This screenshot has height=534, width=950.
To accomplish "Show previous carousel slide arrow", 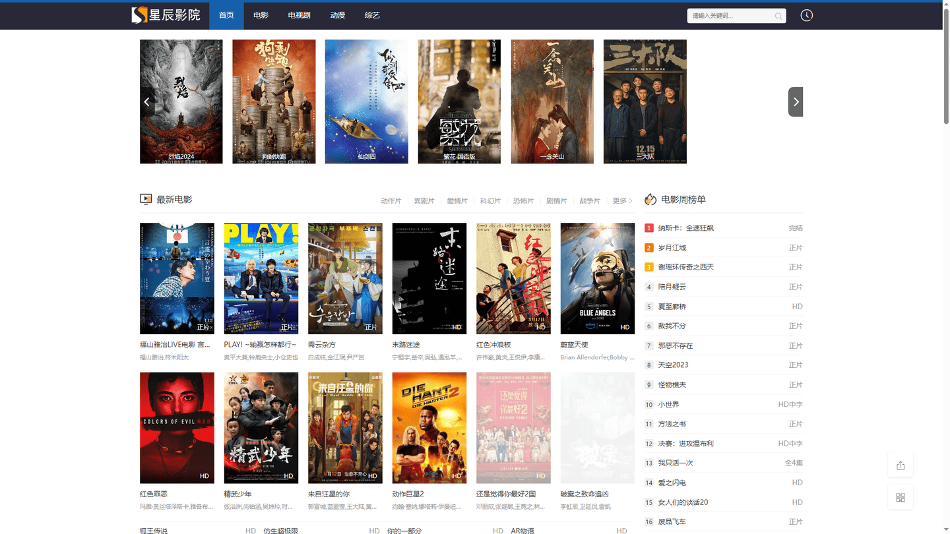I will pyautogui.click(x=146, y=102).
